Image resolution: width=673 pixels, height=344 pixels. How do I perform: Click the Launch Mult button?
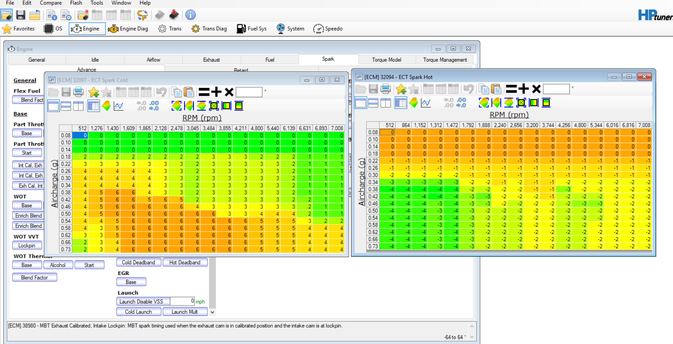185,312
